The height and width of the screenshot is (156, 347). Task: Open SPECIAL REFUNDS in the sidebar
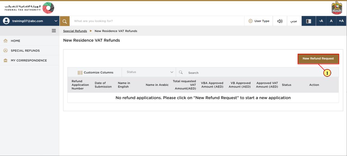coord(29,51)
